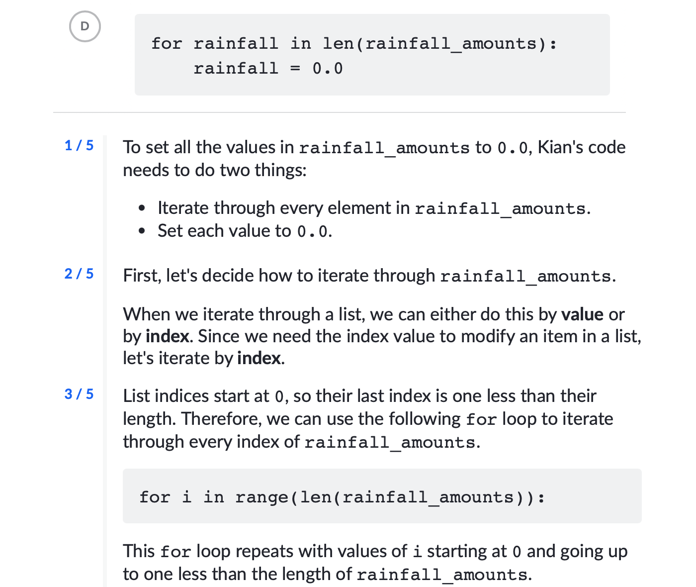This screenshot has width=696, height=587.
Task: Click the bold word 'value'
Action: tap(582, 314)
